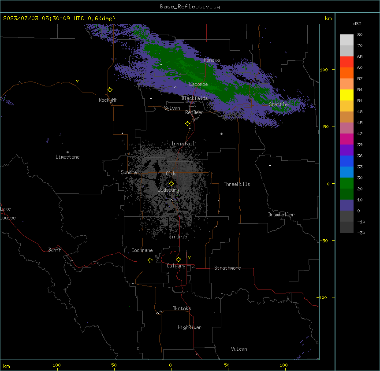Pick the bright yellow 51-54 dBZ legend swatch

pos(346,95)
